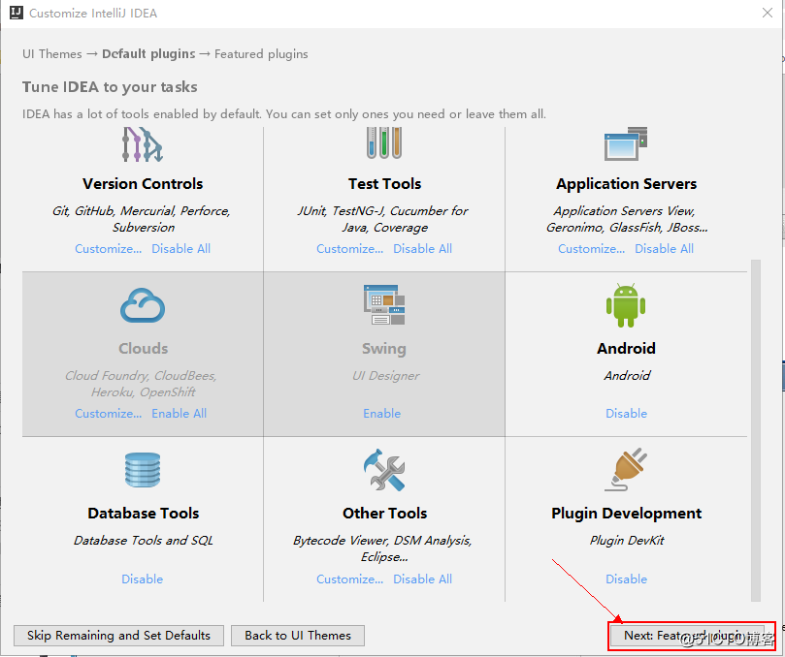
Task: Disable the Android plugin
Action: point(626,414)
